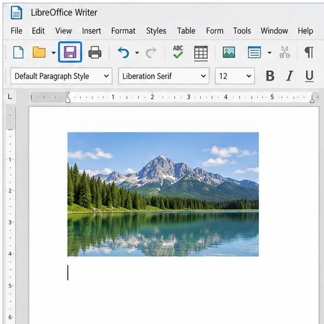The width and height of the screenshot is (324, 324).
Task: Click the right indent marker on ruler
Action: (x=312, y=100)
